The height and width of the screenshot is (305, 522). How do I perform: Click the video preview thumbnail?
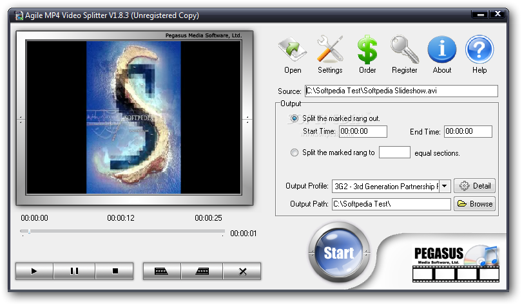point(133,117)
